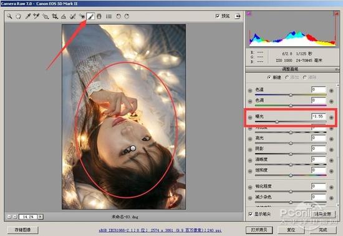
Task: Select the White Balance eyedropper tool
Action: (x=27, y=16)
